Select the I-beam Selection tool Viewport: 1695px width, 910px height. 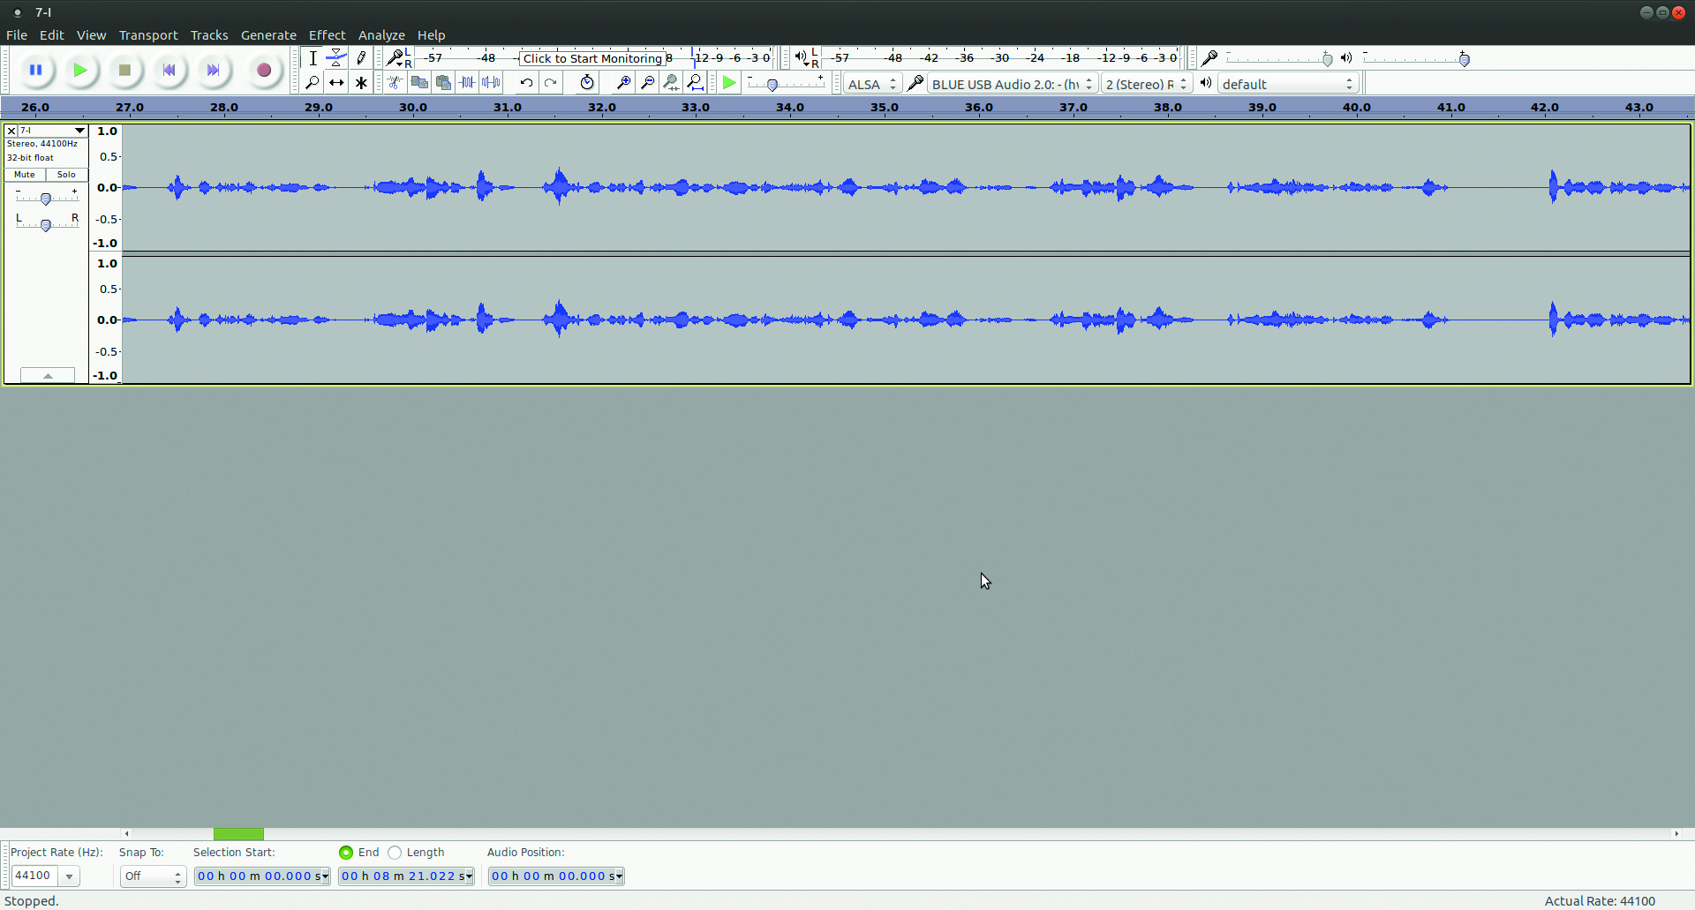click(x=313, y=58)
